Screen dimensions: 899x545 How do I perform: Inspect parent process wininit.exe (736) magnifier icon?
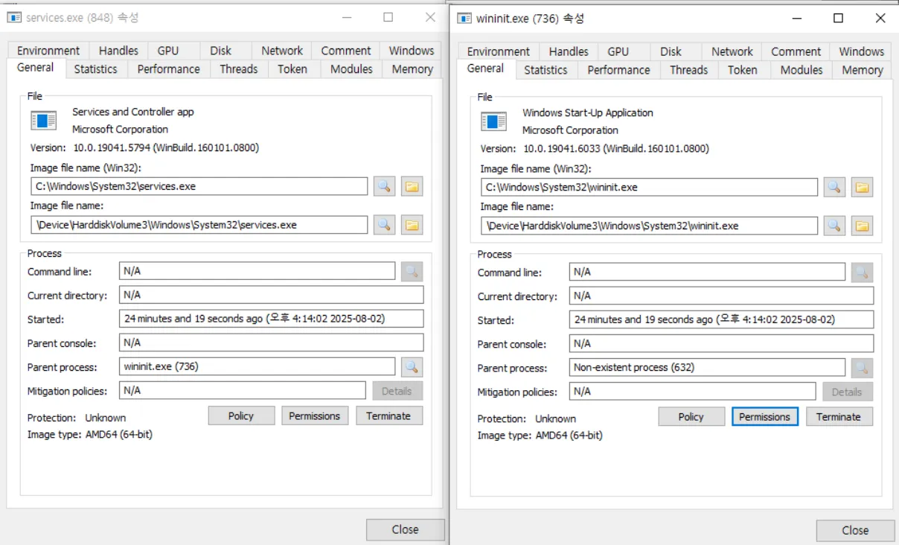[412, 366]
